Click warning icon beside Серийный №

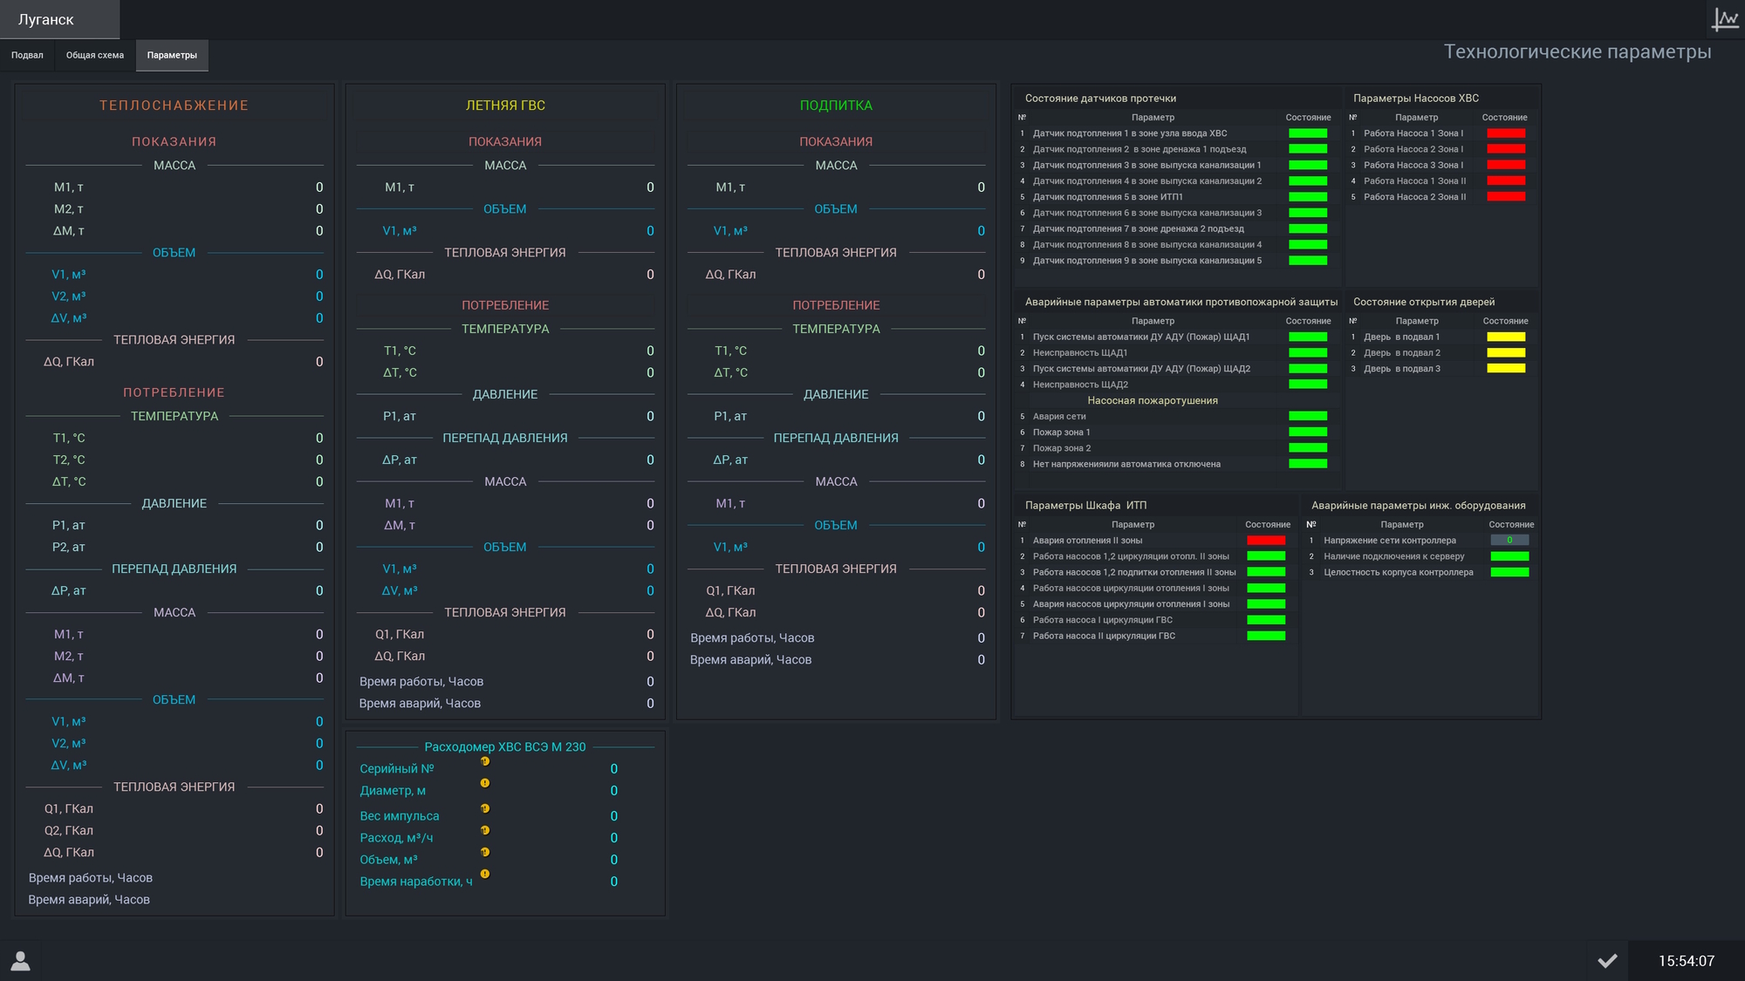click(x=485, y=761)
